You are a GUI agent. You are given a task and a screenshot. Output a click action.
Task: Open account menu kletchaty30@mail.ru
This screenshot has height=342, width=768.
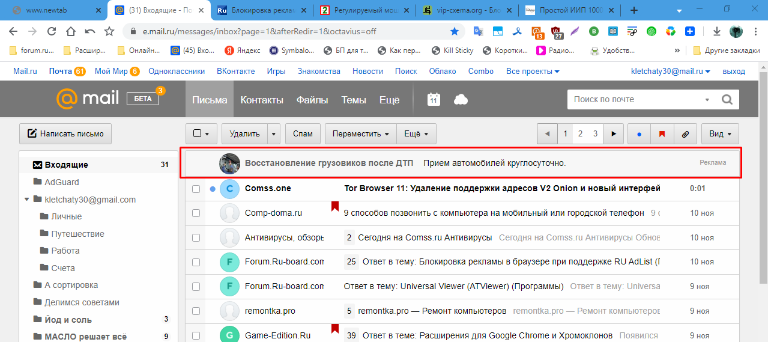coord(671,71)
